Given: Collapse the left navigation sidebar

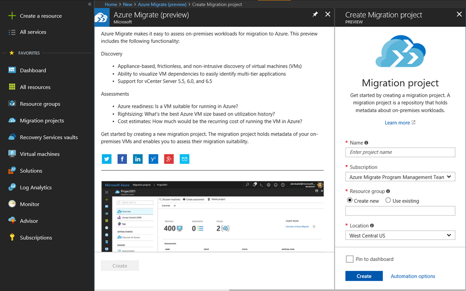Looking at the screenshot, I should [x=90, y=4].
